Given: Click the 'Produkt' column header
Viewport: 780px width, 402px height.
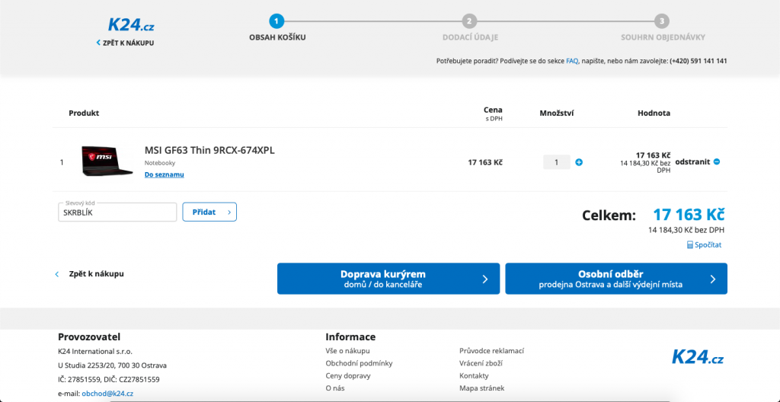Looking at the screenshot, I should click(84, 113).
